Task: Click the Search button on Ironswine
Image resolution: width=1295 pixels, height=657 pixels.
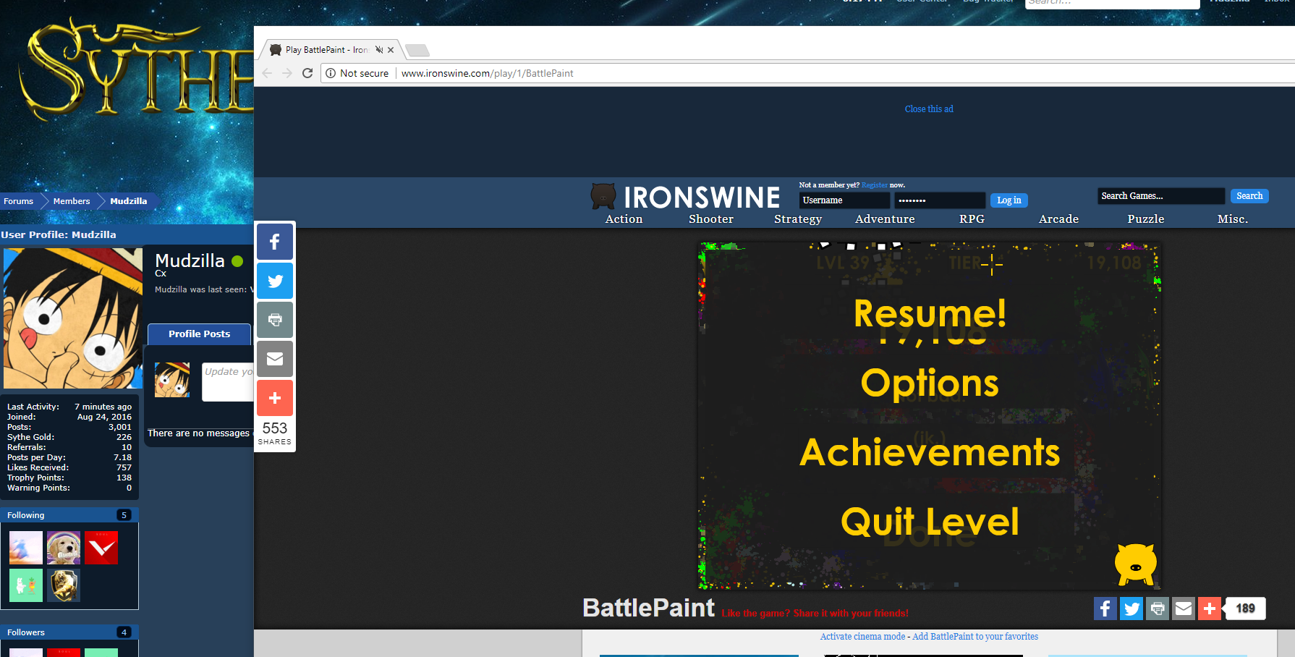Action: [x=1249, y=196]
